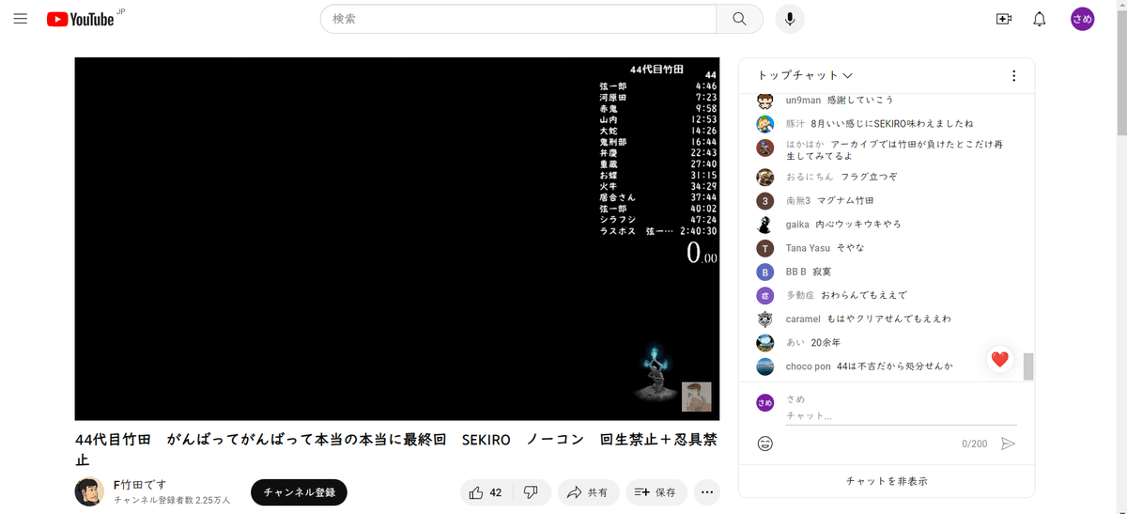1127x514 pixels.
Task: Open chat options three-dot menu
Action: click(1013, 76)
